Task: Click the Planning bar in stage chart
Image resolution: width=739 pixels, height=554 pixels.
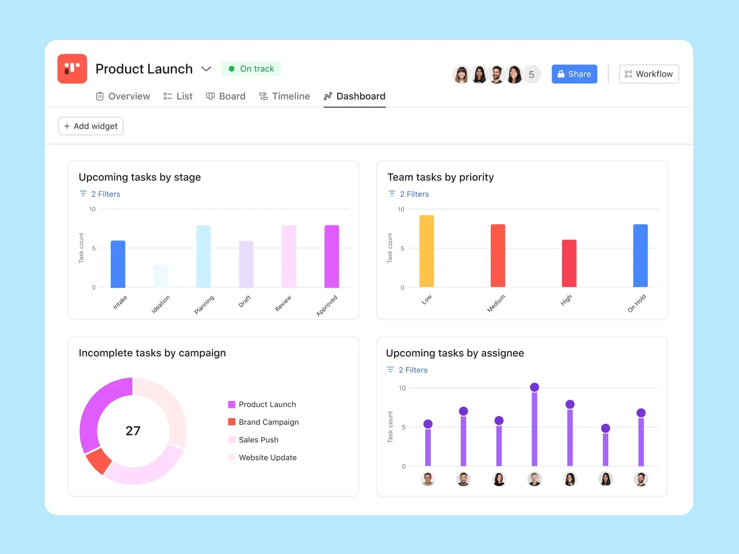Action: coord(204,257)
